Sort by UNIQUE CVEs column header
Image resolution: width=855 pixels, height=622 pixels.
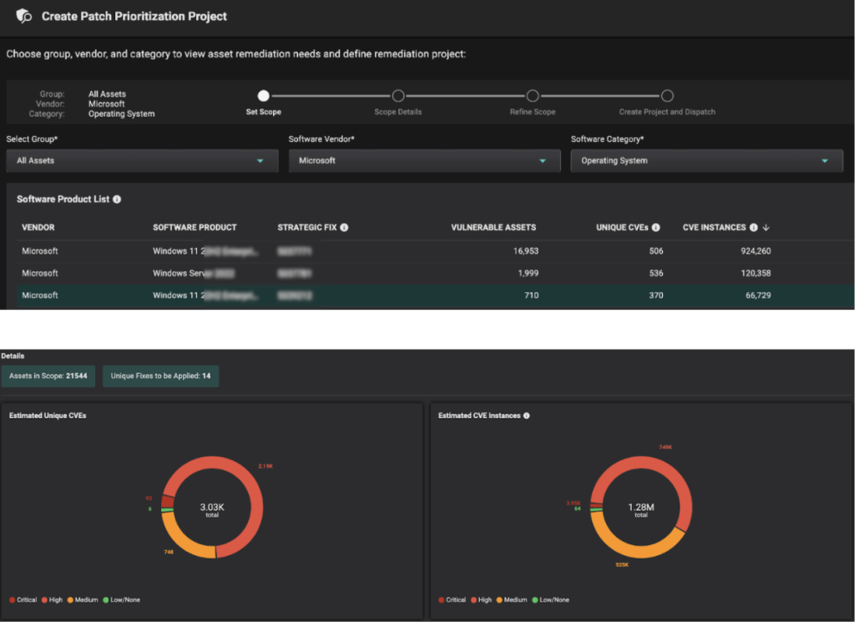(622, 227)
